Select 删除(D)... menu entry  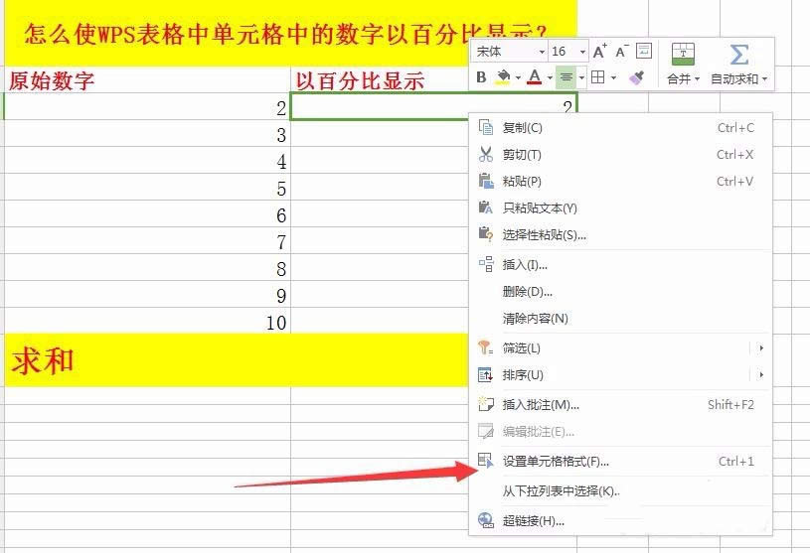tap(620, 292)
